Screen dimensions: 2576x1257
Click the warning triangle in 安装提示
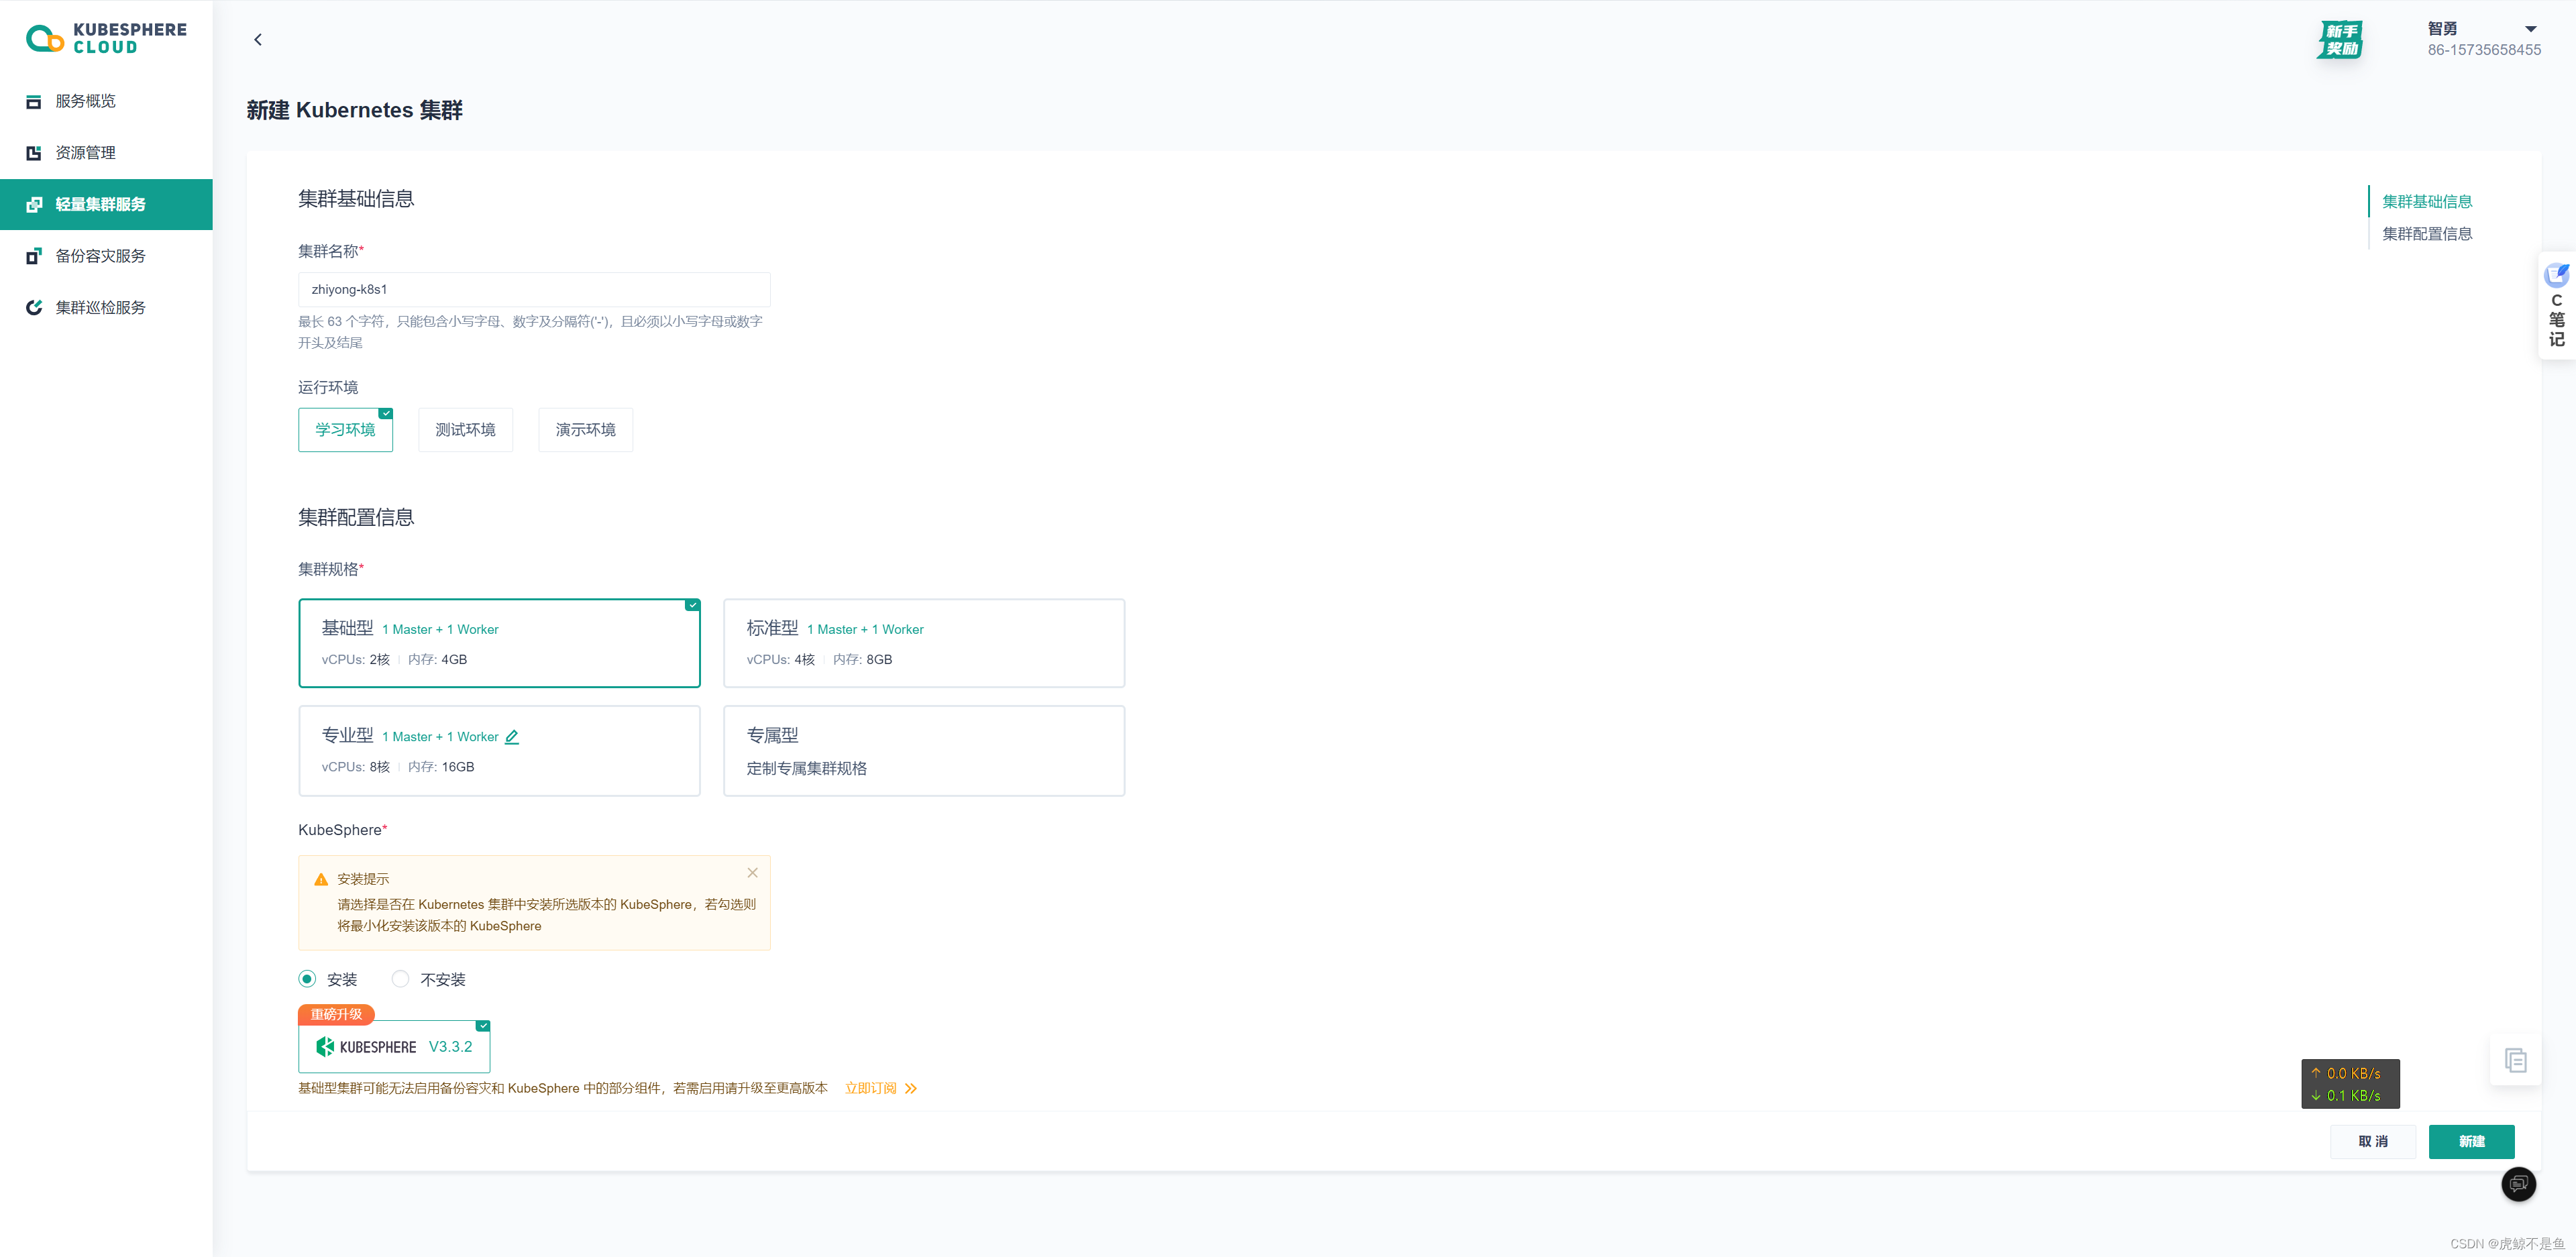[x=321, y=879]
